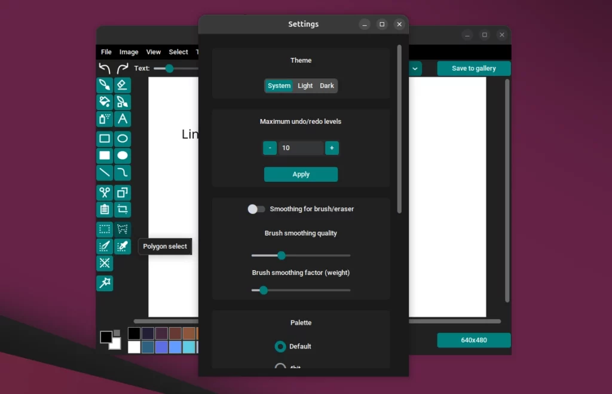
Task: Select the Paint Bucket fill tool
Action: [105, 102]
